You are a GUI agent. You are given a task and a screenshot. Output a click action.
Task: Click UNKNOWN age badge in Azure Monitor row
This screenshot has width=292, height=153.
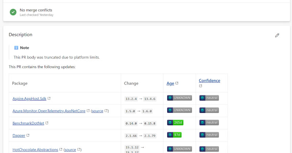[180, 110]
